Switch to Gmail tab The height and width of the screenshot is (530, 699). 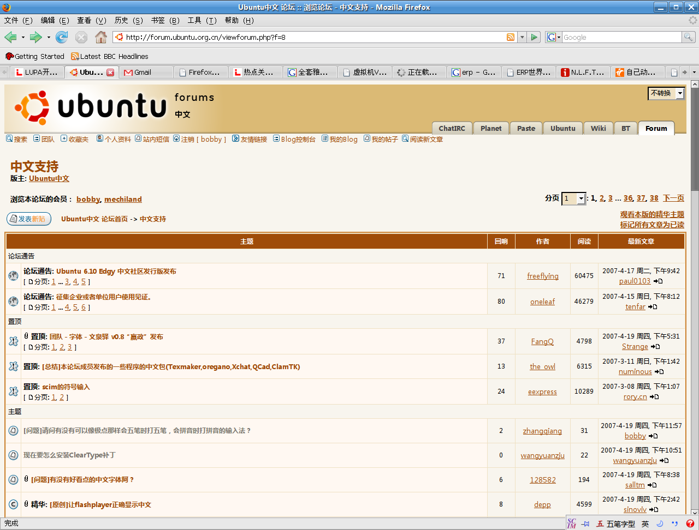(145, 72)
